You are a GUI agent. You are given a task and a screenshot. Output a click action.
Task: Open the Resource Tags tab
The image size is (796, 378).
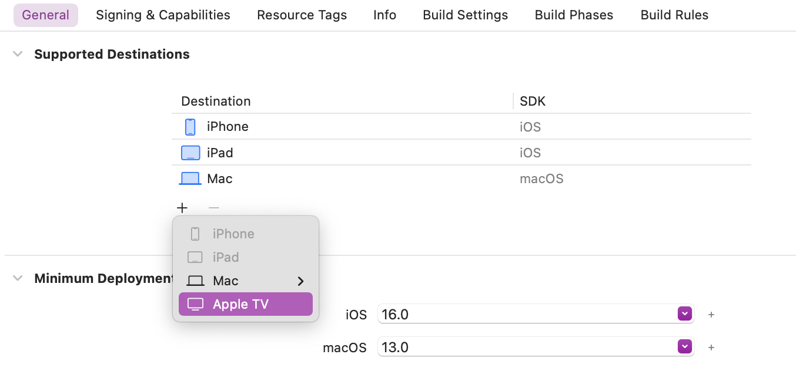[x=302, y=15]
